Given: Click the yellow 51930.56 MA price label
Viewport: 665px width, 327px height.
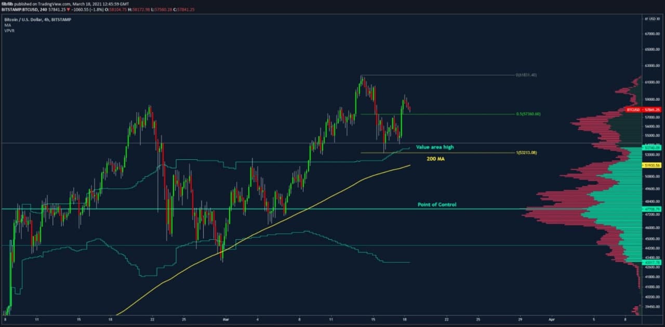Looking at the screenshot, I should [651, 165].
